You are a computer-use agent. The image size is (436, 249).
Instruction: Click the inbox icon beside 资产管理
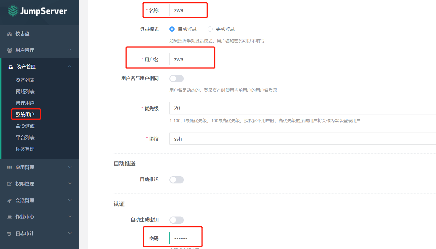click(11, 67)
